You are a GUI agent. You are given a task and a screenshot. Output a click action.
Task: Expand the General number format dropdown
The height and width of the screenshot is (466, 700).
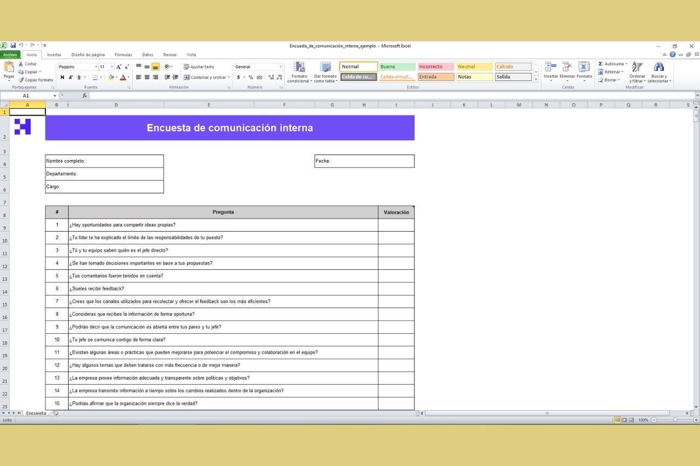pyautogui.click(x=281, y=67)
